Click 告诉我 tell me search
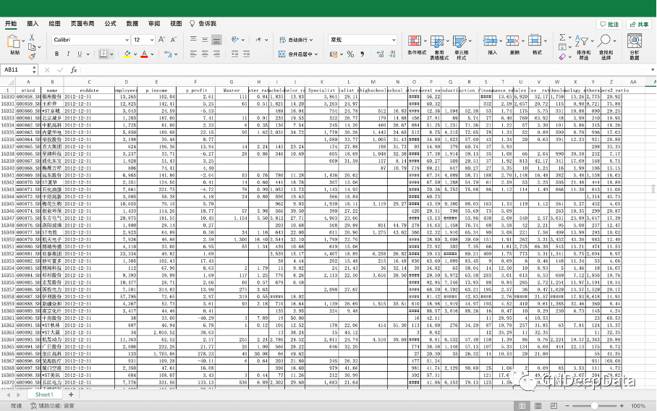657x411 pixels. pyautogui.click(x=203, y=23)
